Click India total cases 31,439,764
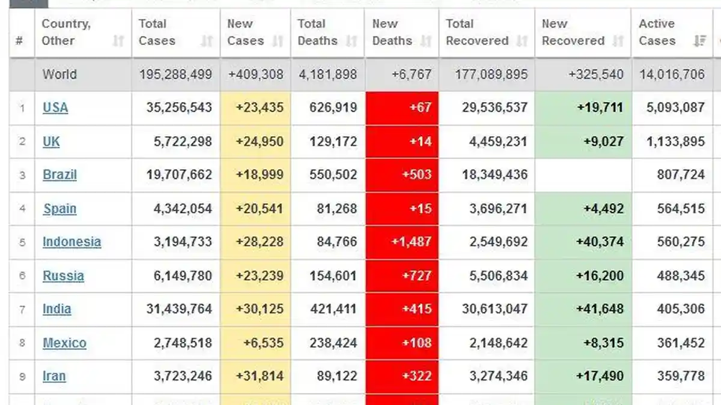Screen dimensions: 721x405 (x=179, y=309)
